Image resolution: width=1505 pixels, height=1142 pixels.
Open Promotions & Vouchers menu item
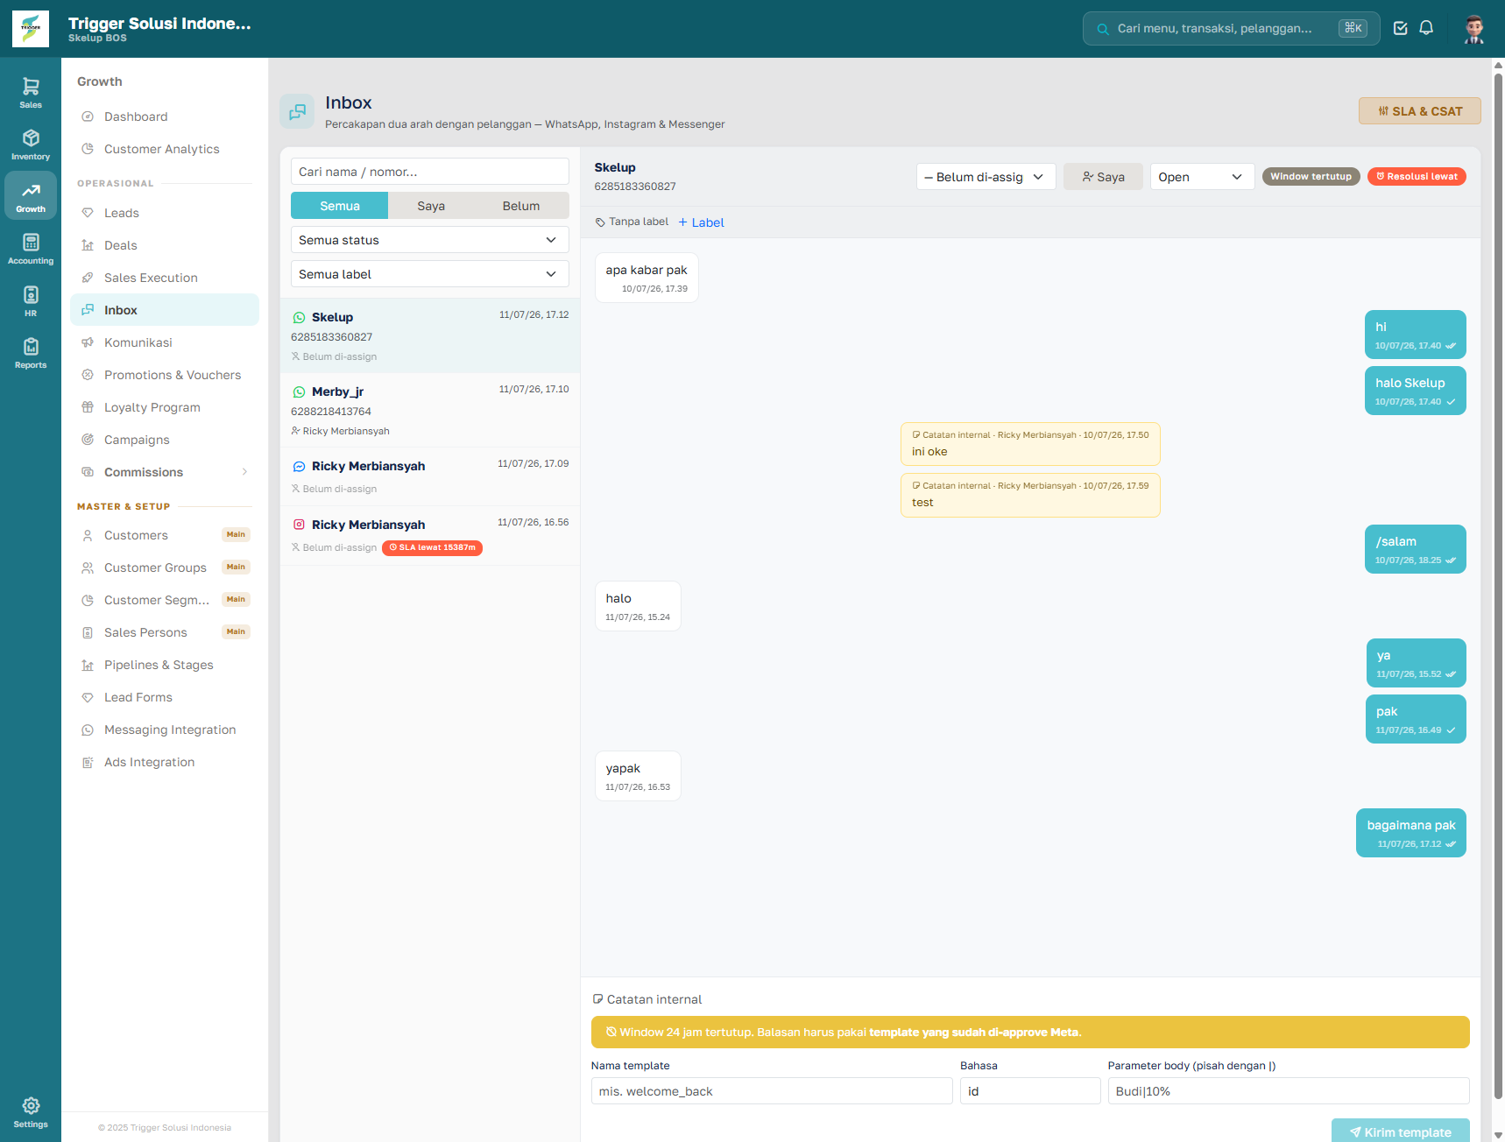click(165, 375)
